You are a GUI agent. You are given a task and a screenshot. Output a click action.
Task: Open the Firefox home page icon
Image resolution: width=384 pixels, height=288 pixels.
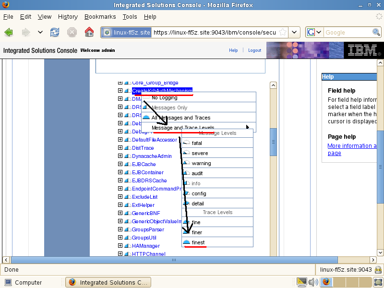point(89,32)
